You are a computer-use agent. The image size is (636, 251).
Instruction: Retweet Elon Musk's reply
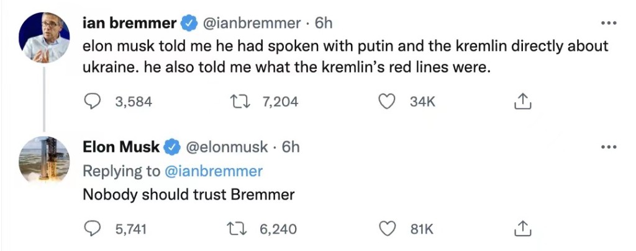point(237,229)
